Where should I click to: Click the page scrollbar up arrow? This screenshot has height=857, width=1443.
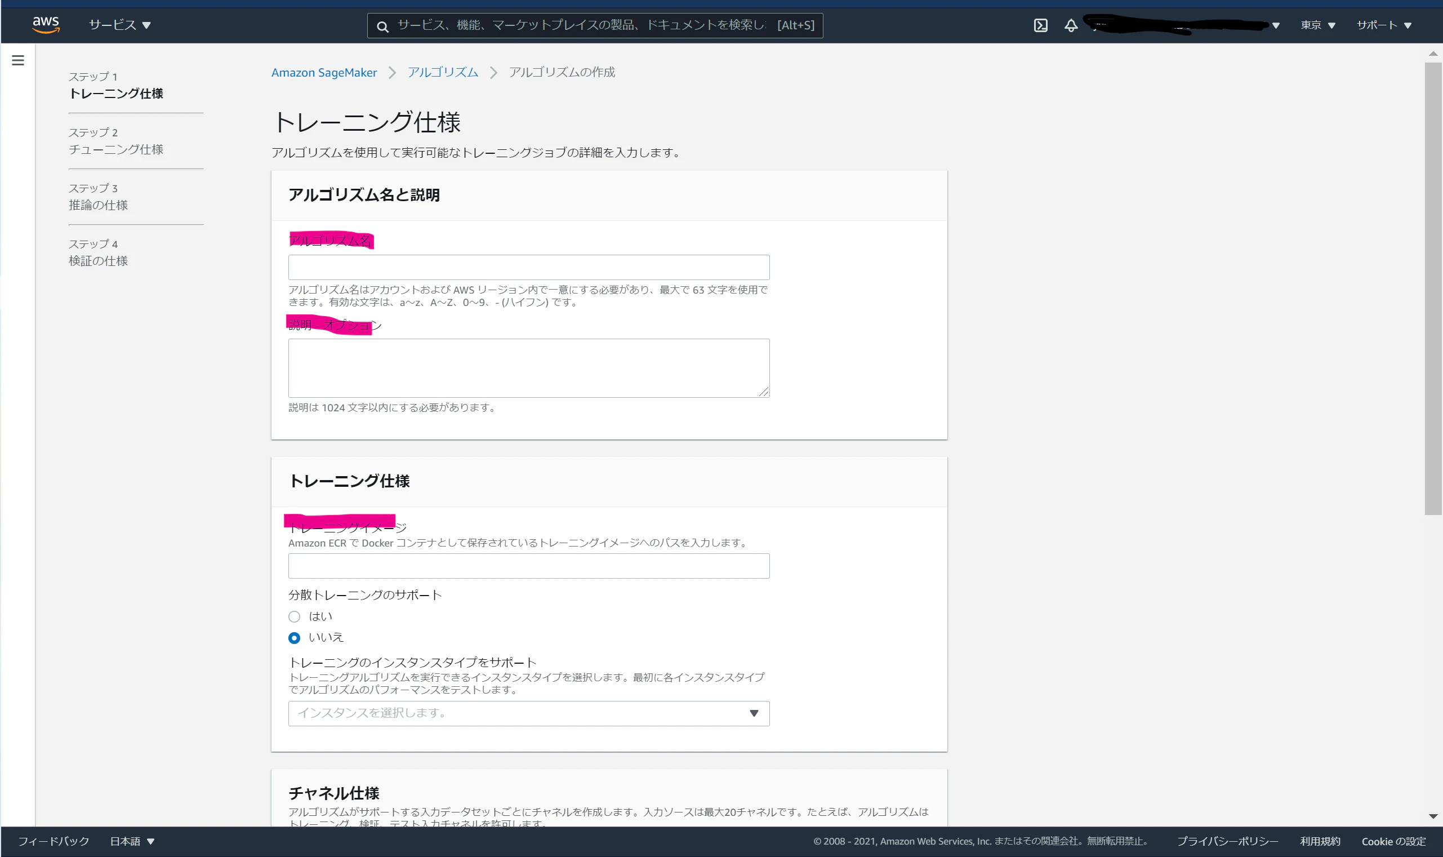1433,54
